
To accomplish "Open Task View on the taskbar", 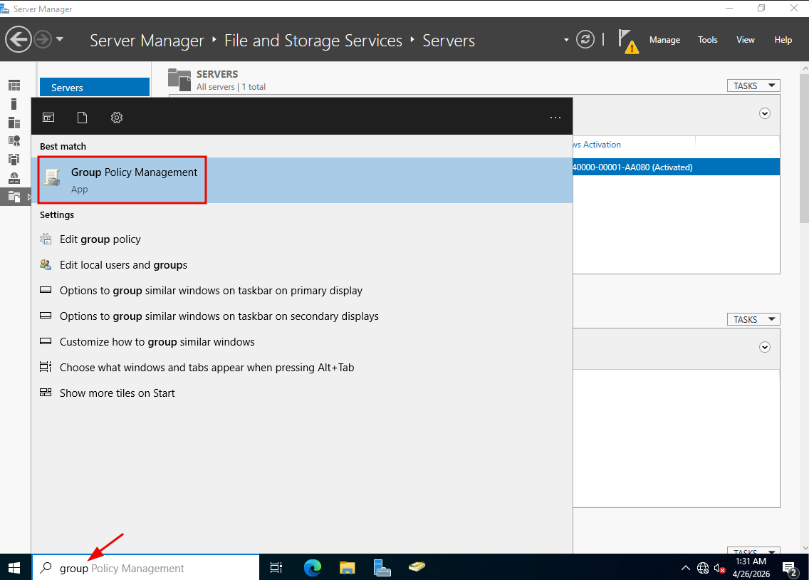I will 276,568.
